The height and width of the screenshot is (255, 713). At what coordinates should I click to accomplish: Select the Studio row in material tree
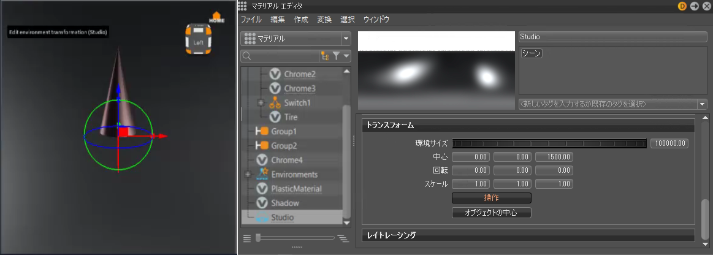coord(291,217)
